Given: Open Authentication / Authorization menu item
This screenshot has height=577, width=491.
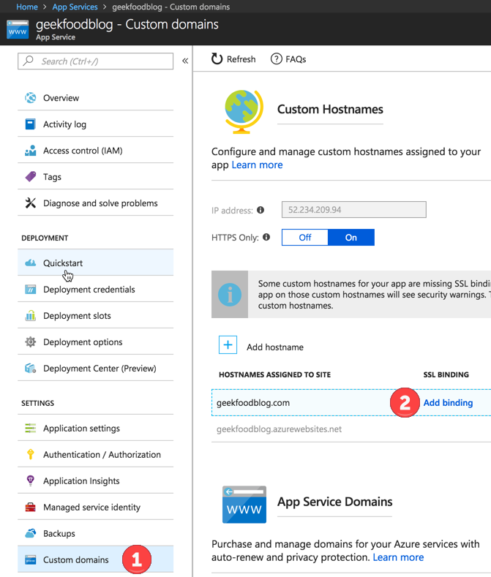Looking at the screenshot, I should pyautogui.click(x=95, y=454).
